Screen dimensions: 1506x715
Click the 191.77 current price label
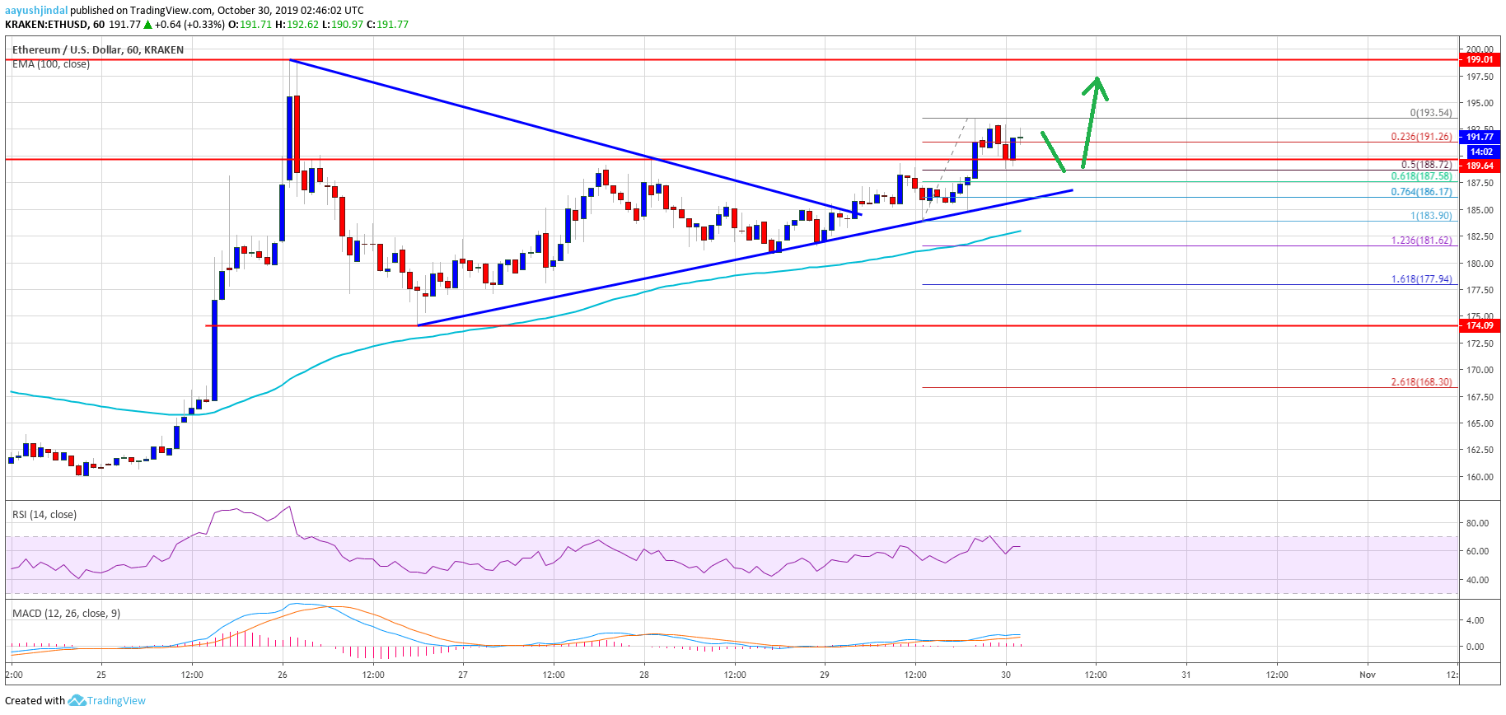1480,137
